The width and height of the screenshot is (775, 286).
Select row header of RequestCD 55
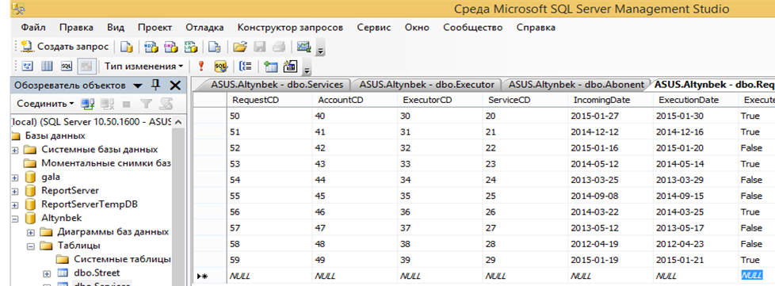point(209,196)
